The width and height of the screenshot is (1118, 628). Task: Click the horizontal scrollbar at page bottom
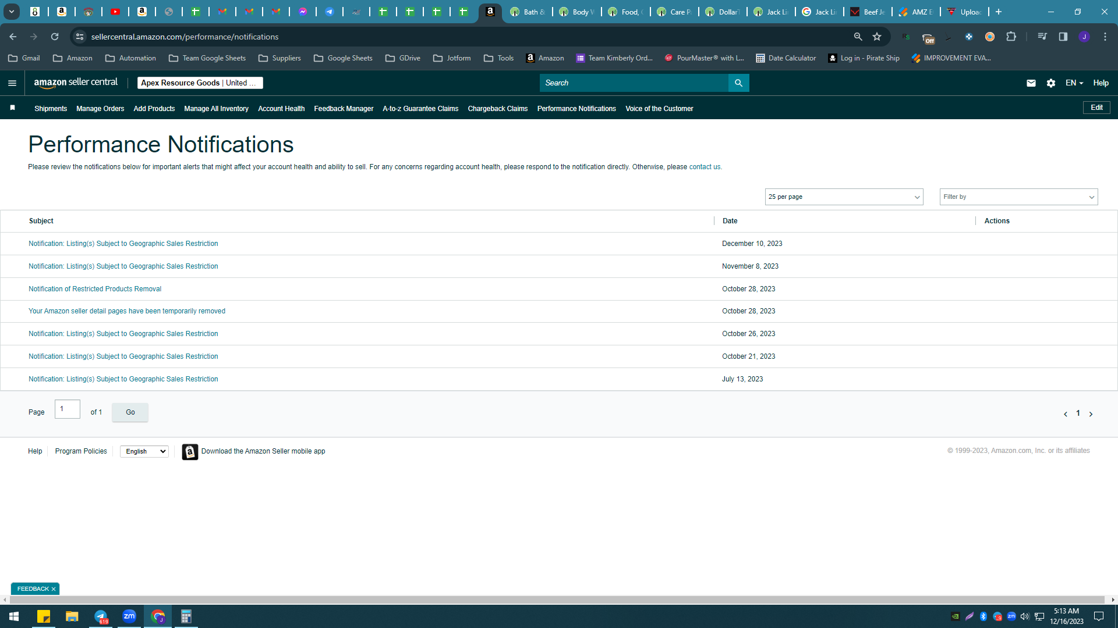click(x=556, y=600)
